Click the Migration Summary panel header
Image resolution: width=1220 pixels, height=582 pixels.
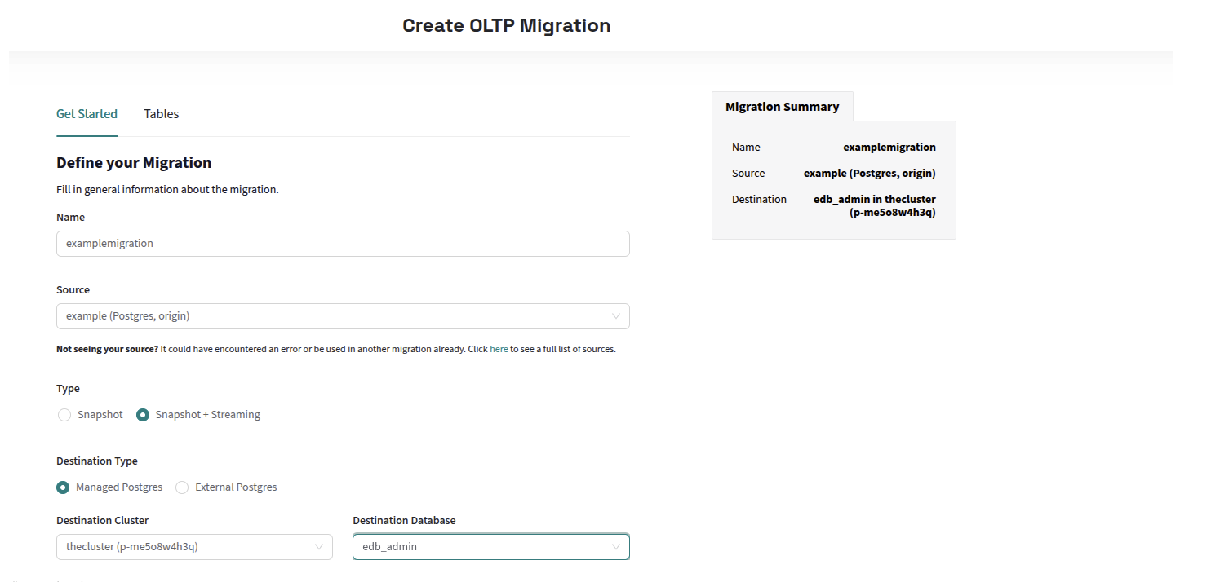[781, 107]
